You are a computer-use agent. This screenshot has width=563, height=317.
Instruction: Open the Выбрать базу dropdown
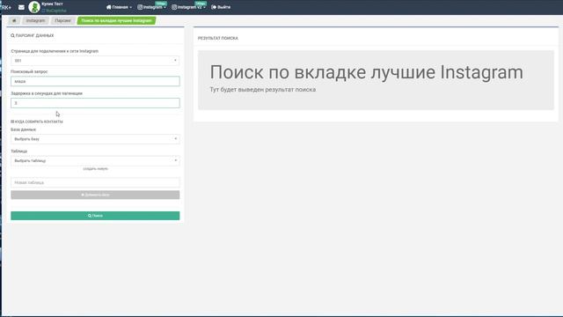[x=95, y=139]
